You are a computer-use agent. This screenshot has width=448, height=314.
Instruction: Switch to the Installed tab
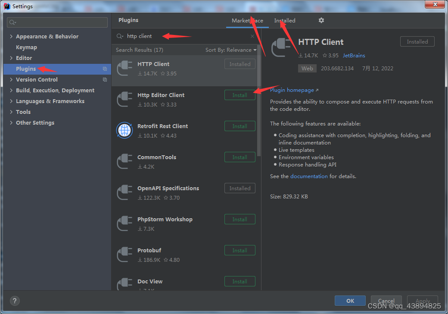click(285, 21)
